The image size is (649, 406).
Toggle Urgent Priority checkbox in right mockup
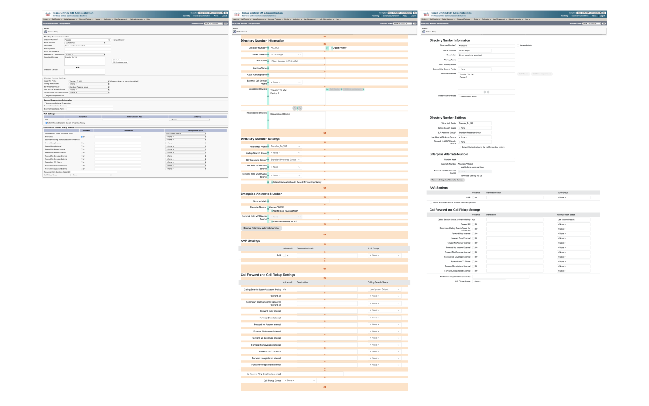click(518, 46)
